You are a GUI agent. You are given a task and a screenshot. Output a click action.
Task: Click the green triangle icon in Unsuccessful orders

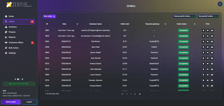(x=192, y=17)
